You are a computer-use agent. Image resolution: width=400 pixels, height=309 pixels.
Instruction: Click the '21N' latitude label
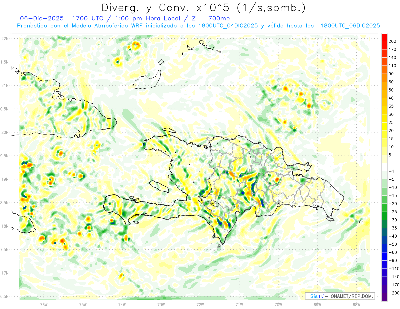tap(5, 85)
